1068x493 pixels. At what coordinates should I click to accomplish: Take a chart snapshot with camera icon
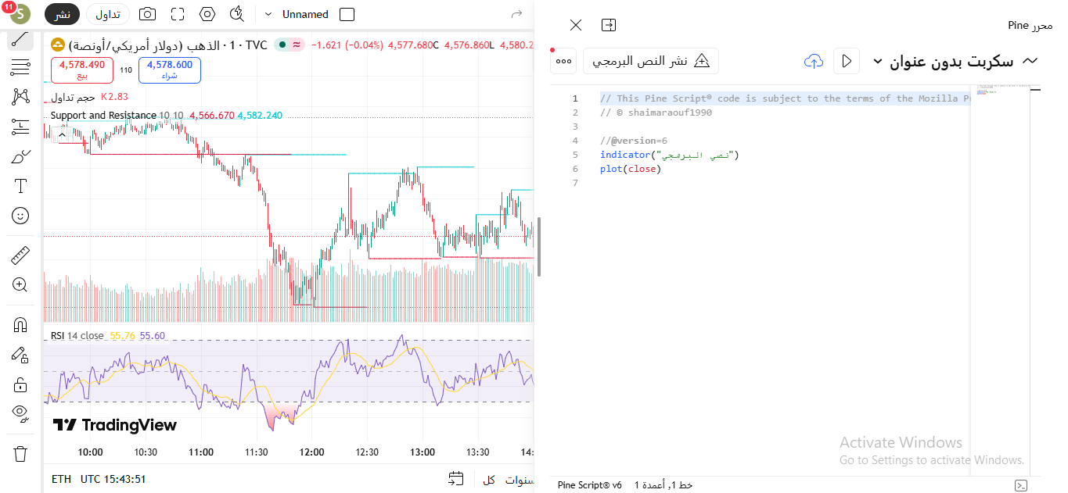click(146, 14)
